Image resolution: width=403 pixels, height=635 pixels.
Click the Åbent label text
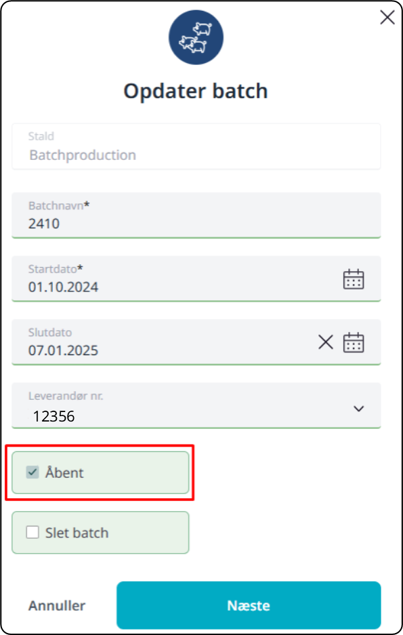pyautogui.click(x=64, y=472)
